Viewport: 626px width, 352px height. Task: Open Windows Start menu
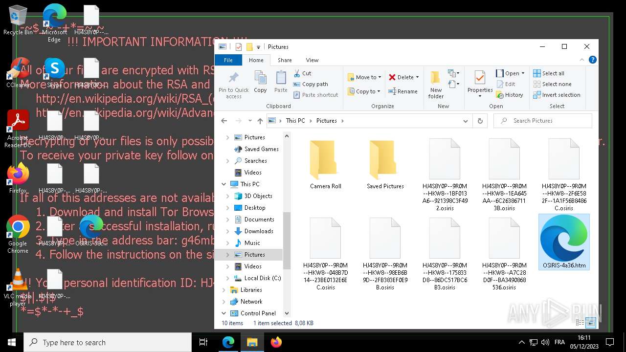click(12, 342)
